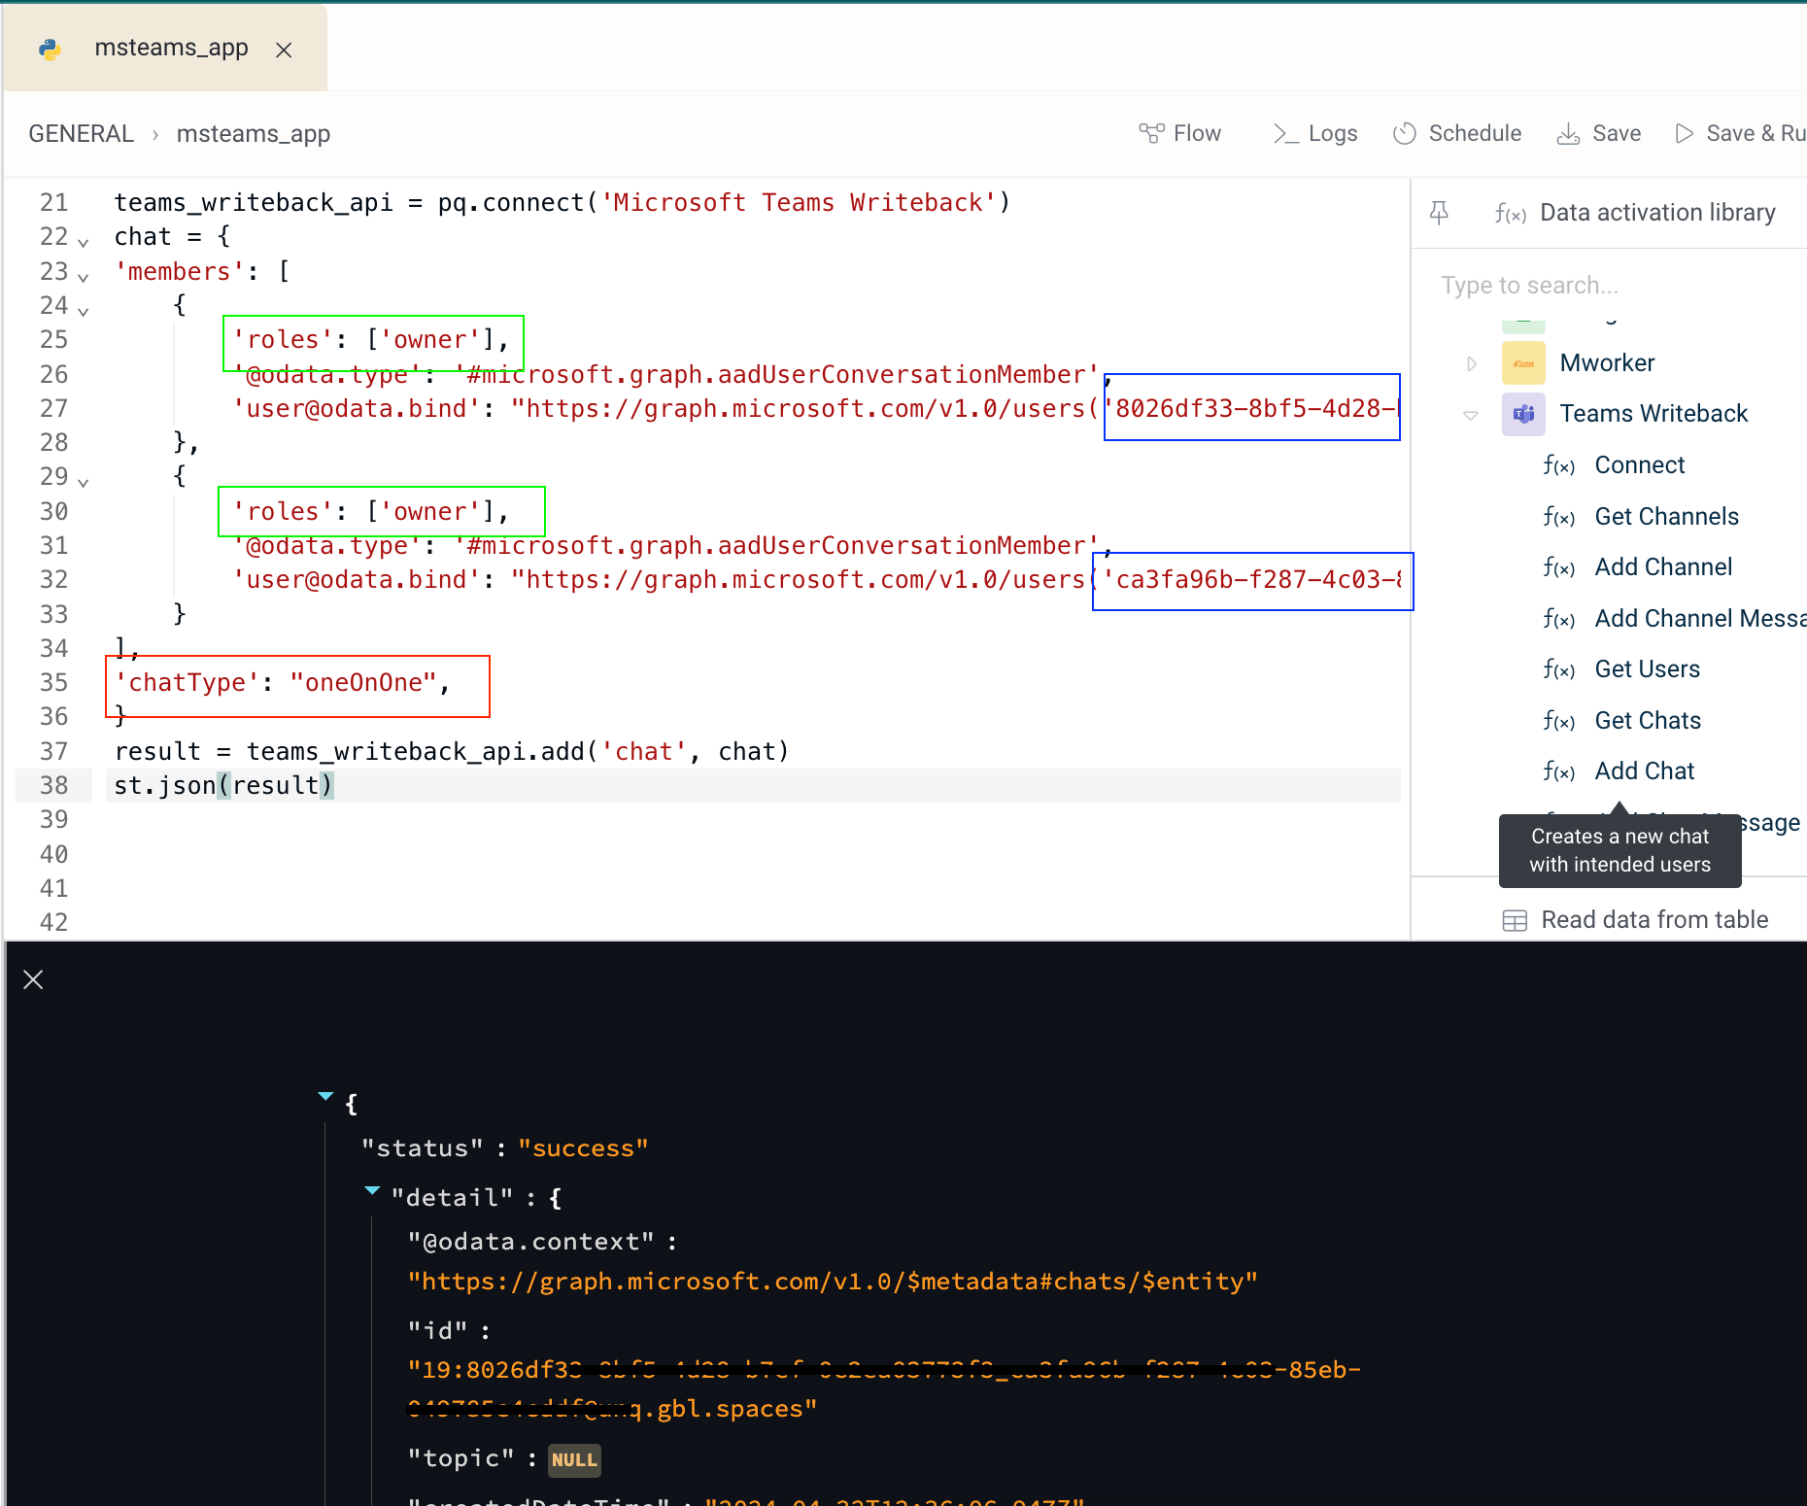
Task: Fold the members list at line 23
Action: point(84,277)
